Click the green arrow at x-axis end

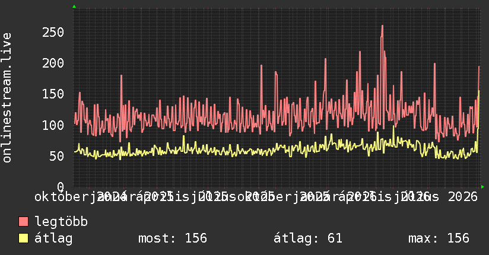click(482, 187)
